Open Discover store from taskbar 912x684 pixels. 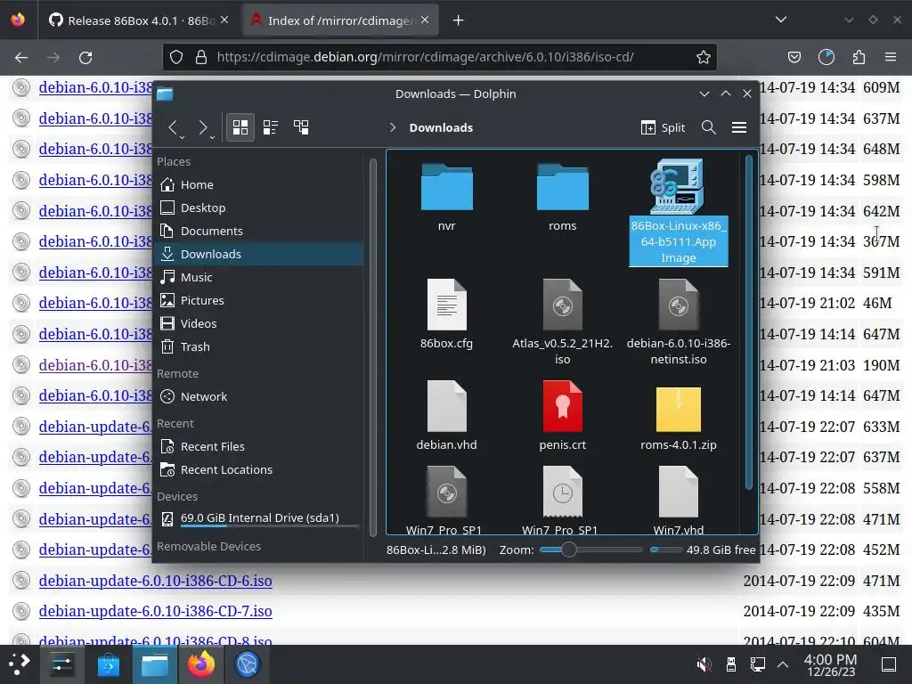[108, 664]
